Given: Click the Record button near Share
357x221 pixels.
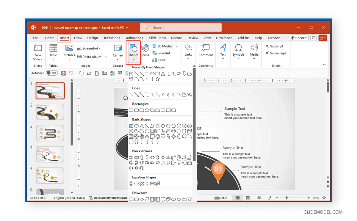Looking at the screenshot, I should (x=299, y=38).
